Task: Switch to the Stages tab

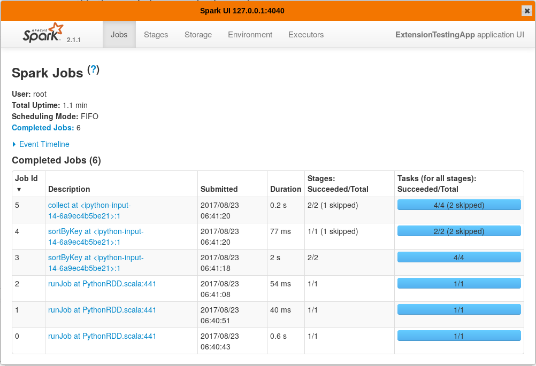Action: 156,34
